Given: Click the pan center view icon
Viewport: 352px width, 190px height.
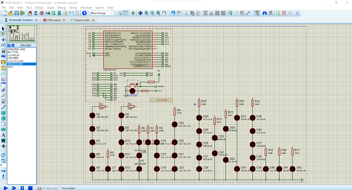Looking at the screenshot, I should click(x=140, y=13).
